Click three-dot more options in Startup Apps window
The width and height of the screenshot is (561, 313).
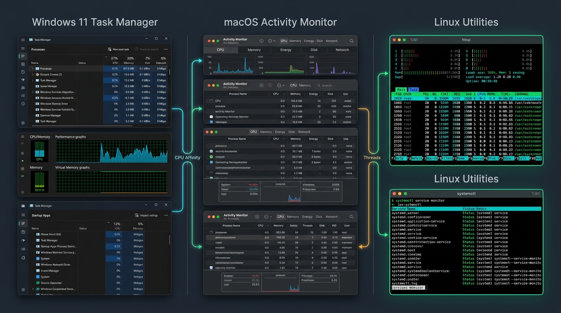click(166, 215)
